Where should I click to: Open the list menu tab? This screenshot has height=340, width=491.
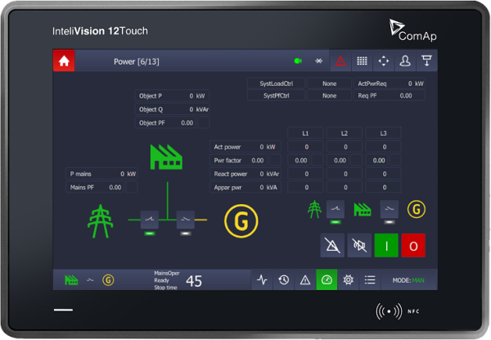click(x=370, y=279)
